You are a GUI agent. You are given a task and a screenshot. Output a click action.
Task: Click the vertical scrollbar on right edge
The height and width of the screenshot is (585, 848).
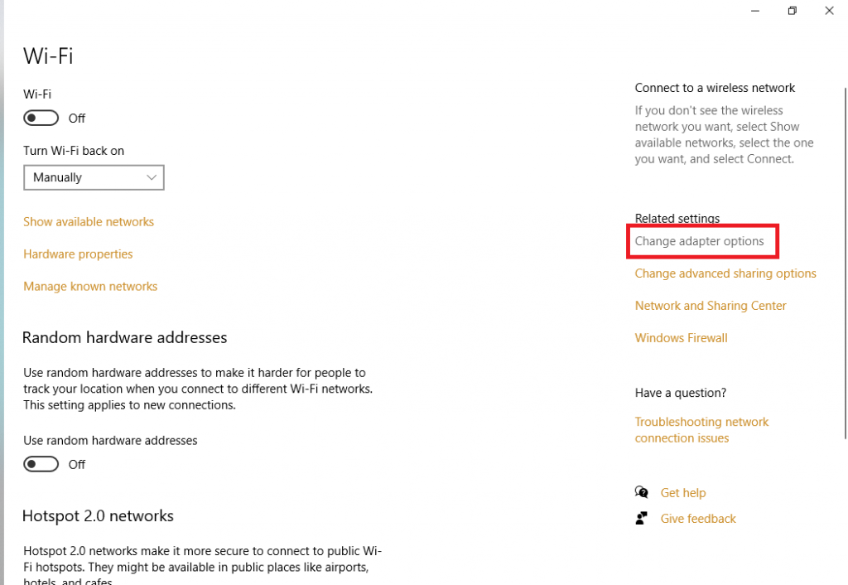click(x=844, y=249)
